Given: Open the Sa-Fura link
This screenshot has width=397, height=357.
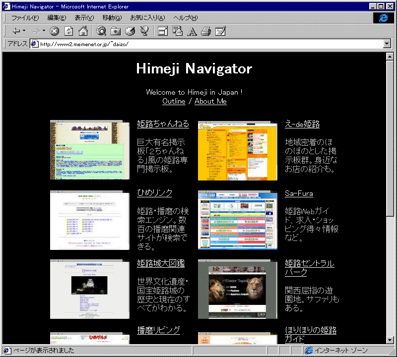Looking at the screenshot, I should tap(299, 193).
